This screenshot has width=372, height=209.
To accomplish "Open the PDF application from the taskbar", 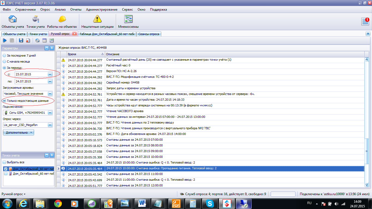I will pyautogui.click(x=176, y=203).
